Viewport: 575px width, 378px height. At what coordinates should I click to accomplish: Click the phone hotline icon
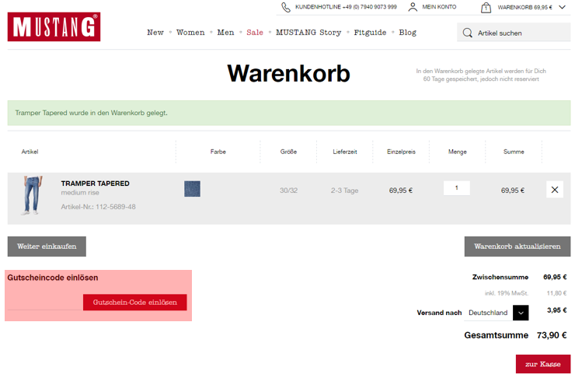(x=286, y=7)
